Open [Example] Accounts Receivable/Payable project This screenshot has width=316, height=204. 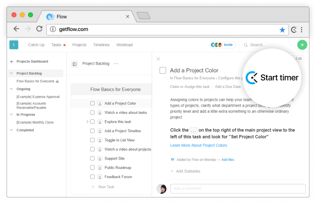31,106
